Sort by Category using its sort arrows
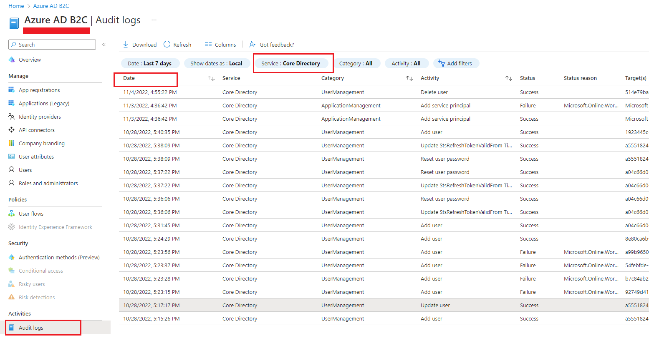 [409, 78]
